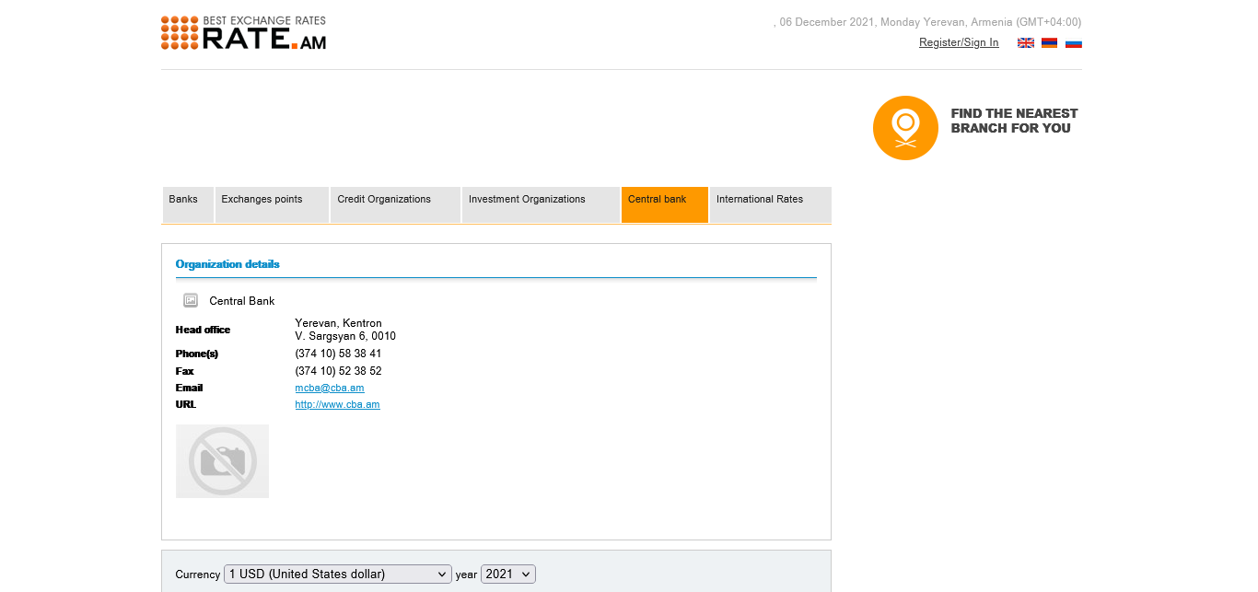Open the year dropdown showing 2021
1258x592 pixels.
click(x=507, y=575)
